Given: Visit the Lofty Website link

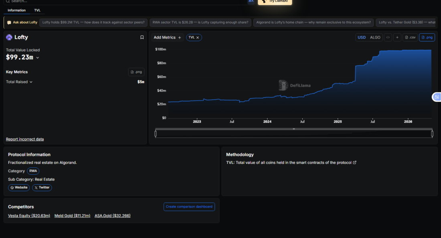Looking at the screenshot, I should pos(19,188).
